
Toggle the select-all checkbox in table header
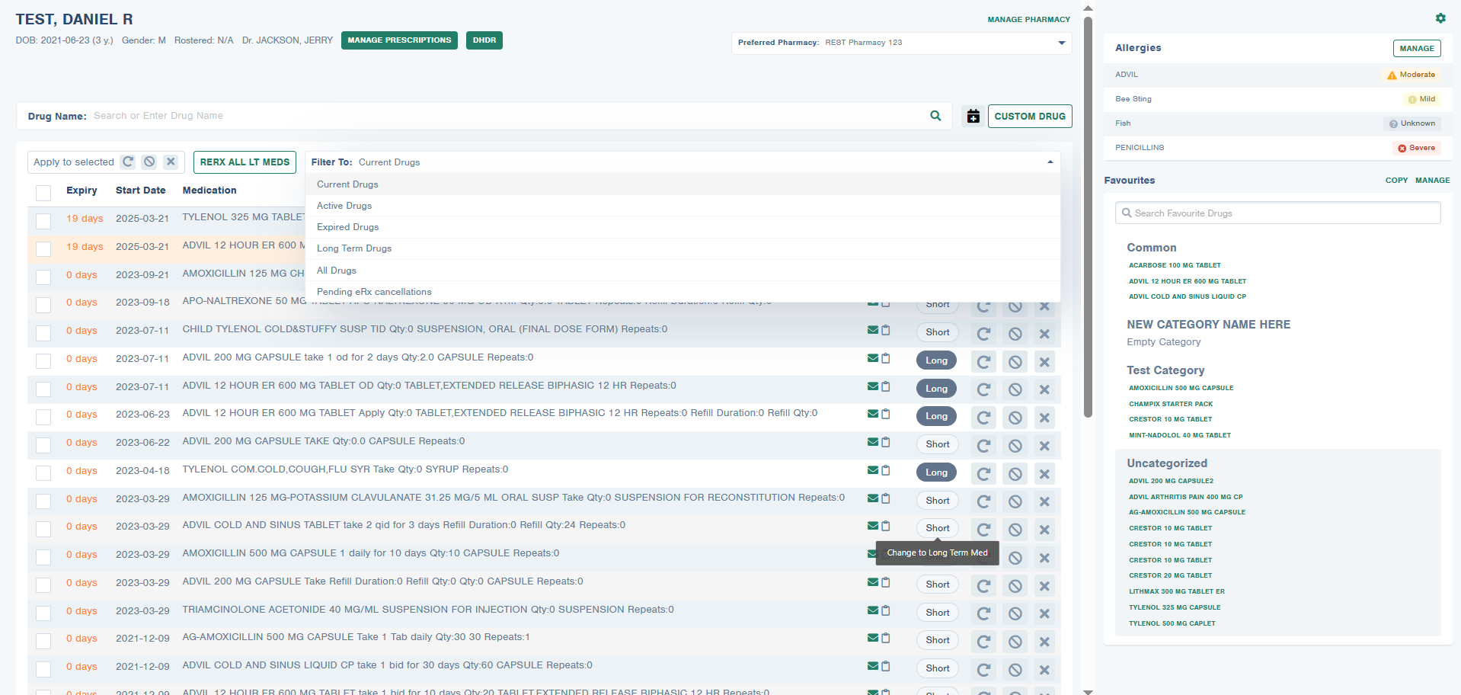(x=43, y=192)
